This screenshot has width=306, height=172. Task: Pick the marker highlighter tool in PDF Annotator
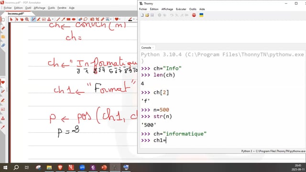pyautogui.click(x=39, y=19)
